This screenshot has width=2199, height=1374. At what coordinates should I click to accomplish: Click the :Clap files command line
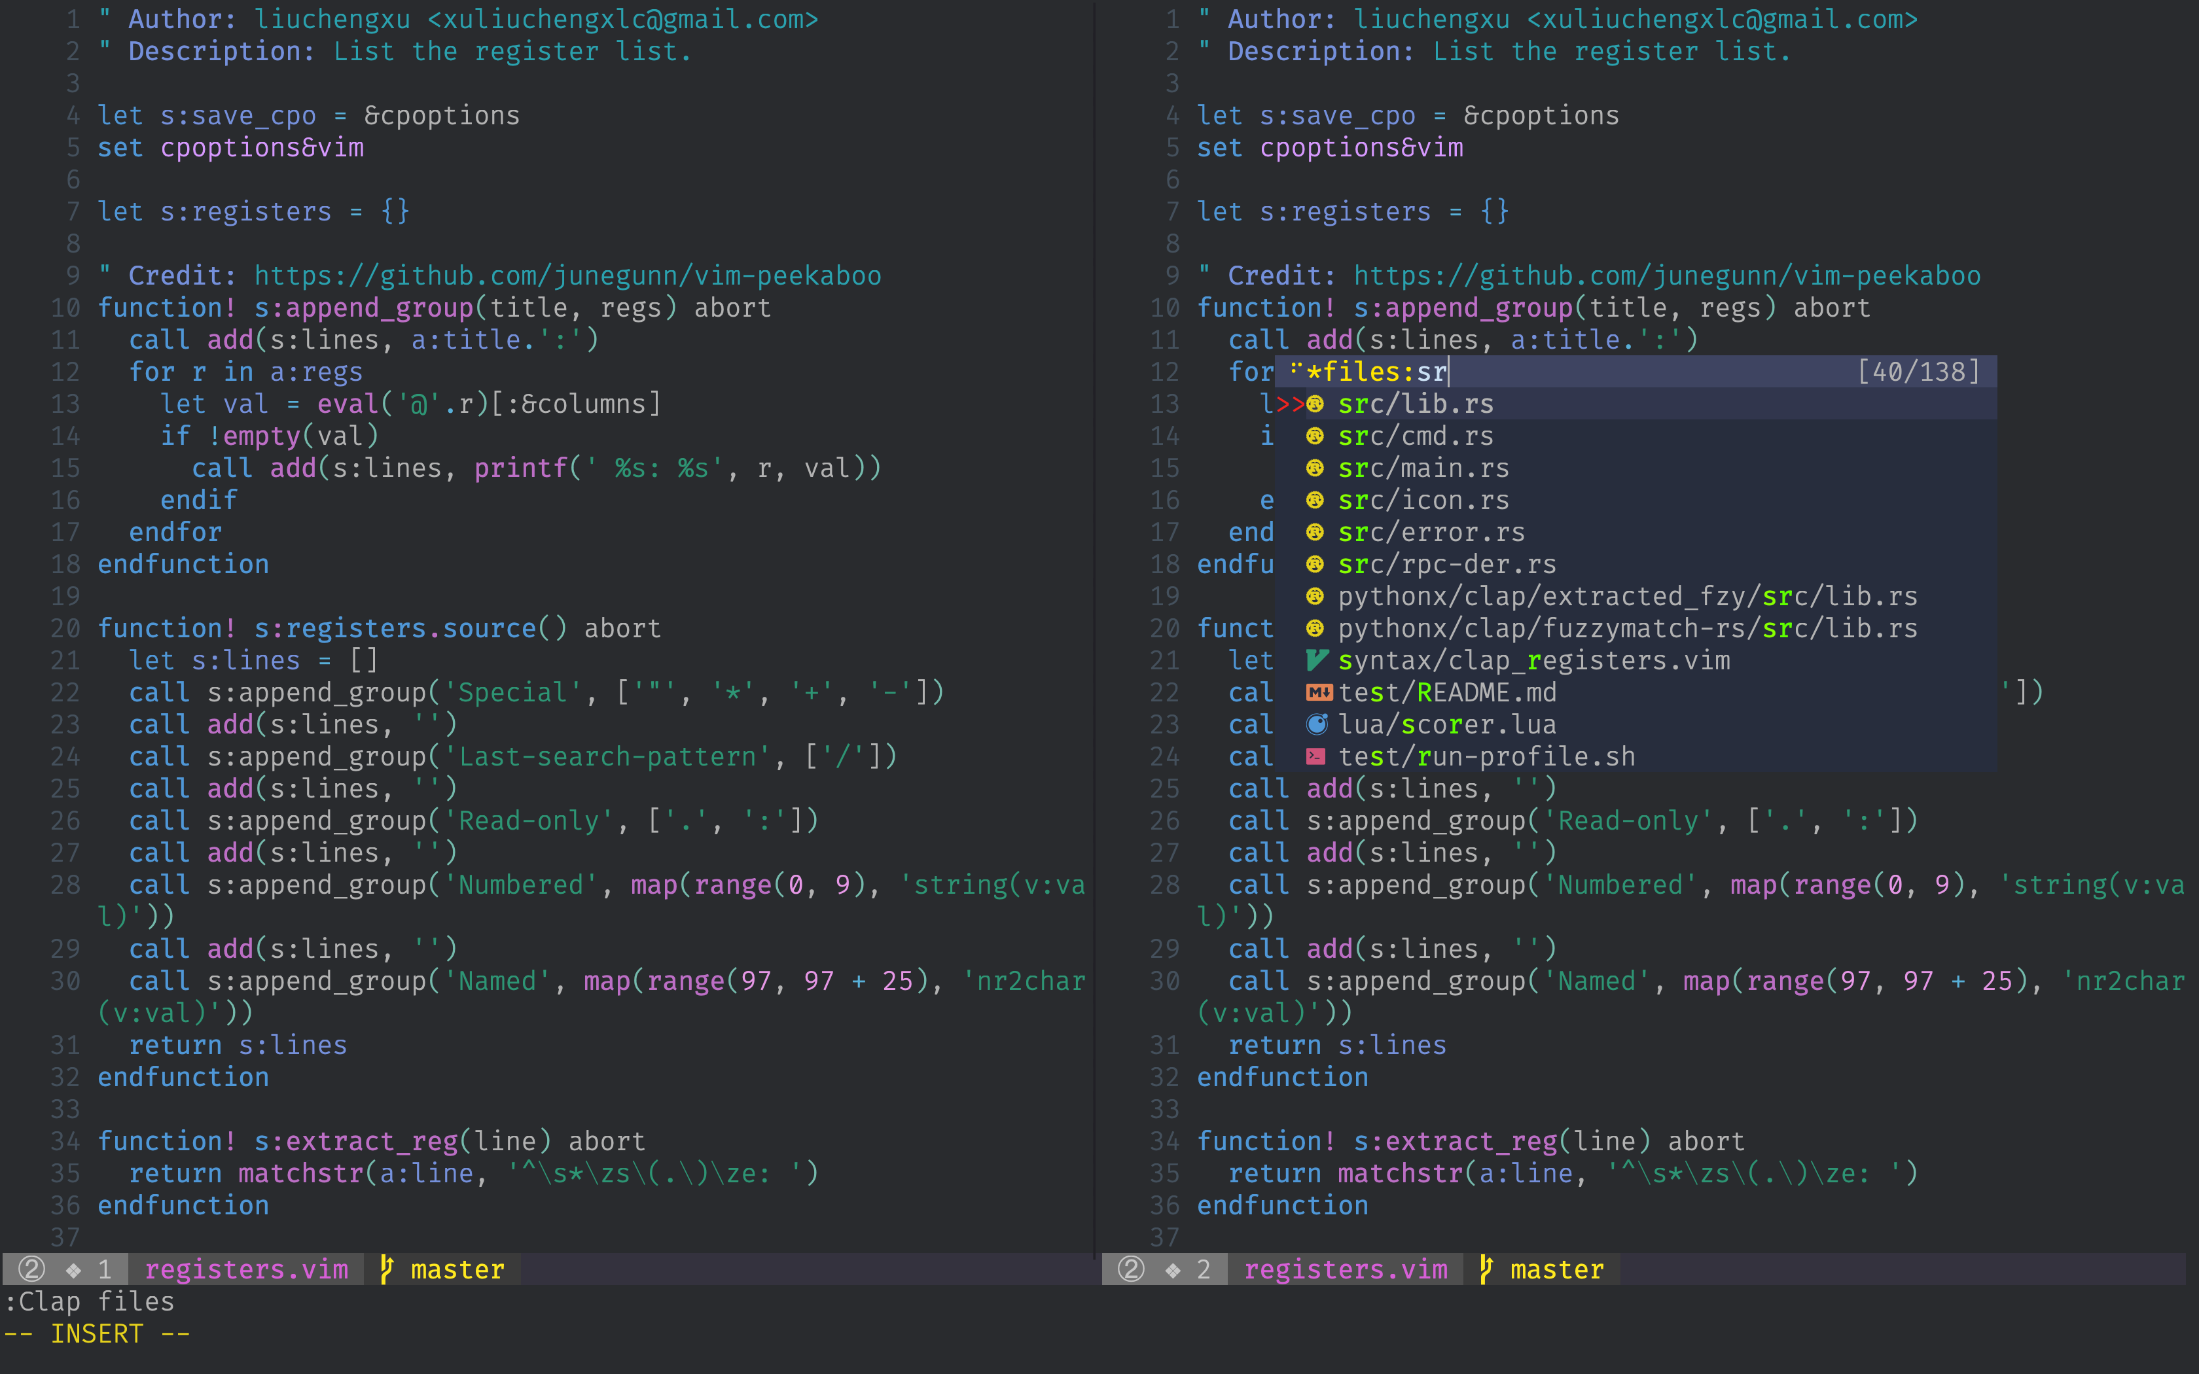[x=90, y=1302]
